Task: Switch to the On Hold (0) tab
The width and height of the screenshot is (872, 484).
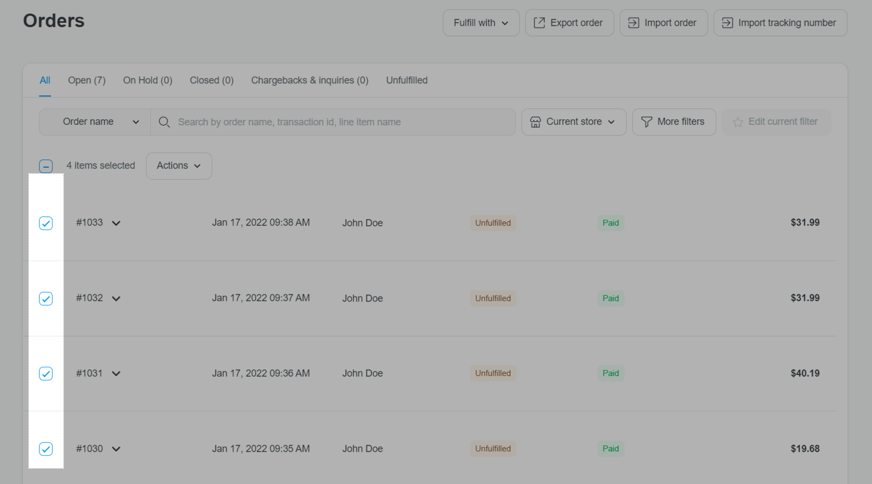Action: tap(148, 80)
